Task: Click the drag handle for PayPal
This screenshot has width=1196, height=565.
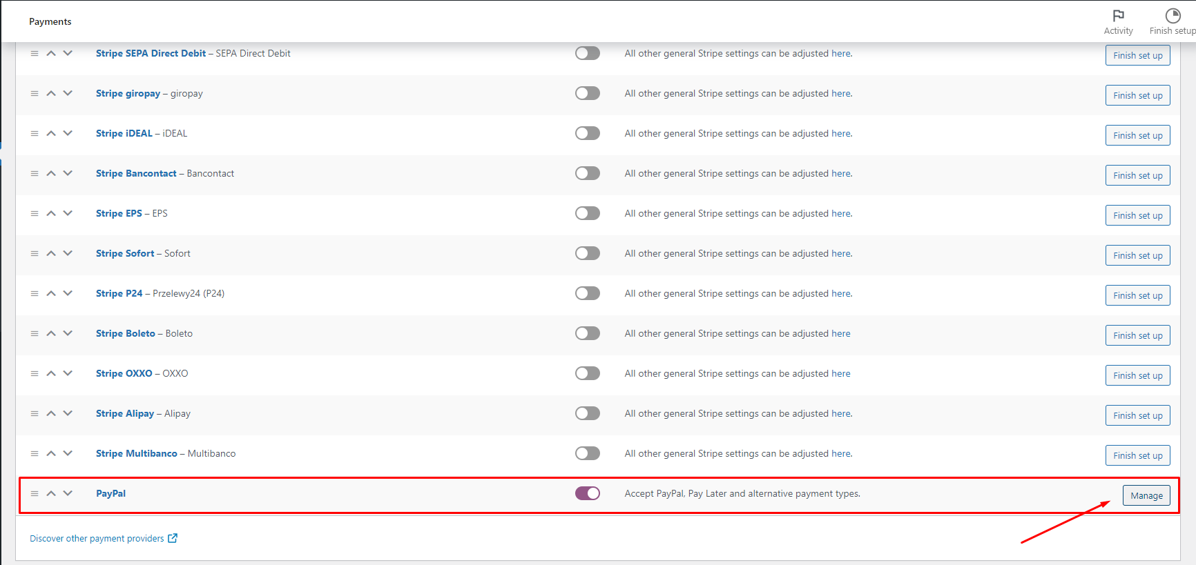Action: point(35,493)
